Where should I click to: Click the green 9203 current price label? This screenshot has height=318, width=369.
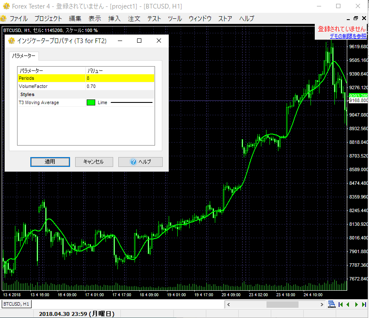[358, 96]
